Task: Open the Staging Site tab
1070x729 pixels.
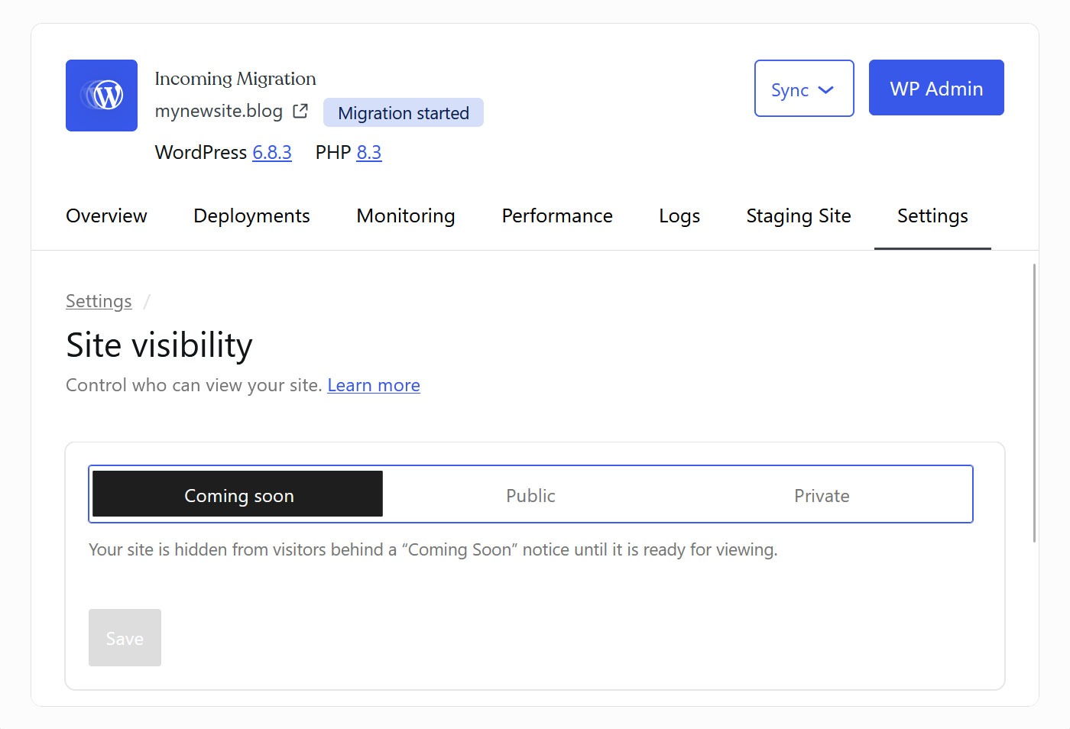Action: [798, 216]
